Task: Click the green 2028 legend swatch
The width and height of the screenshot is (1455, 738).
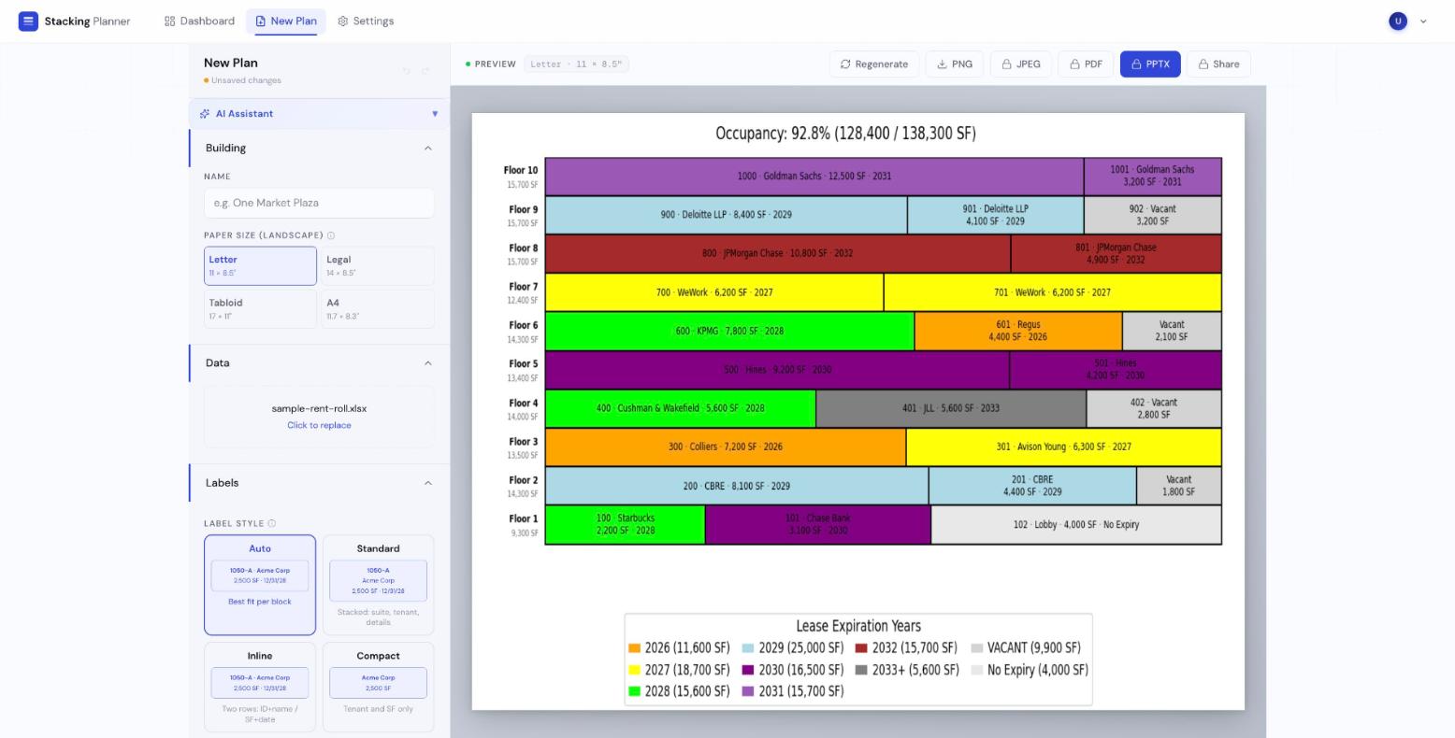Action: 635,691
